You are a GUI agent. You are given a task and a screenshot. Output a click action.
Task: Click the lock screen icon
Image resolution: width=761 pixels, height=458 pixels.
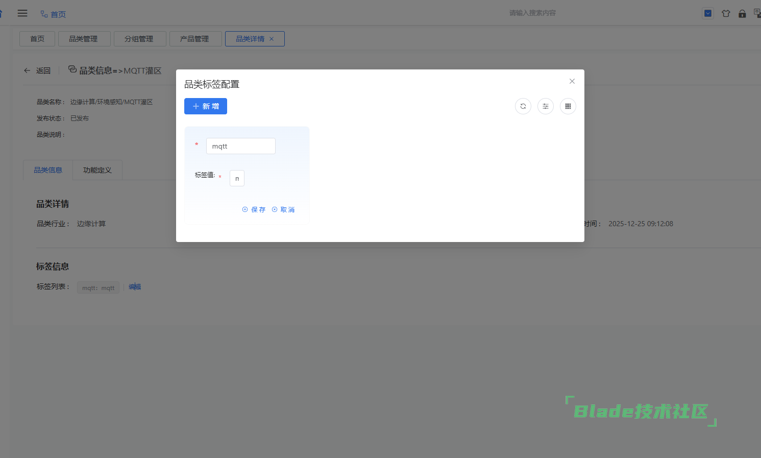click(x=742, y=14)
